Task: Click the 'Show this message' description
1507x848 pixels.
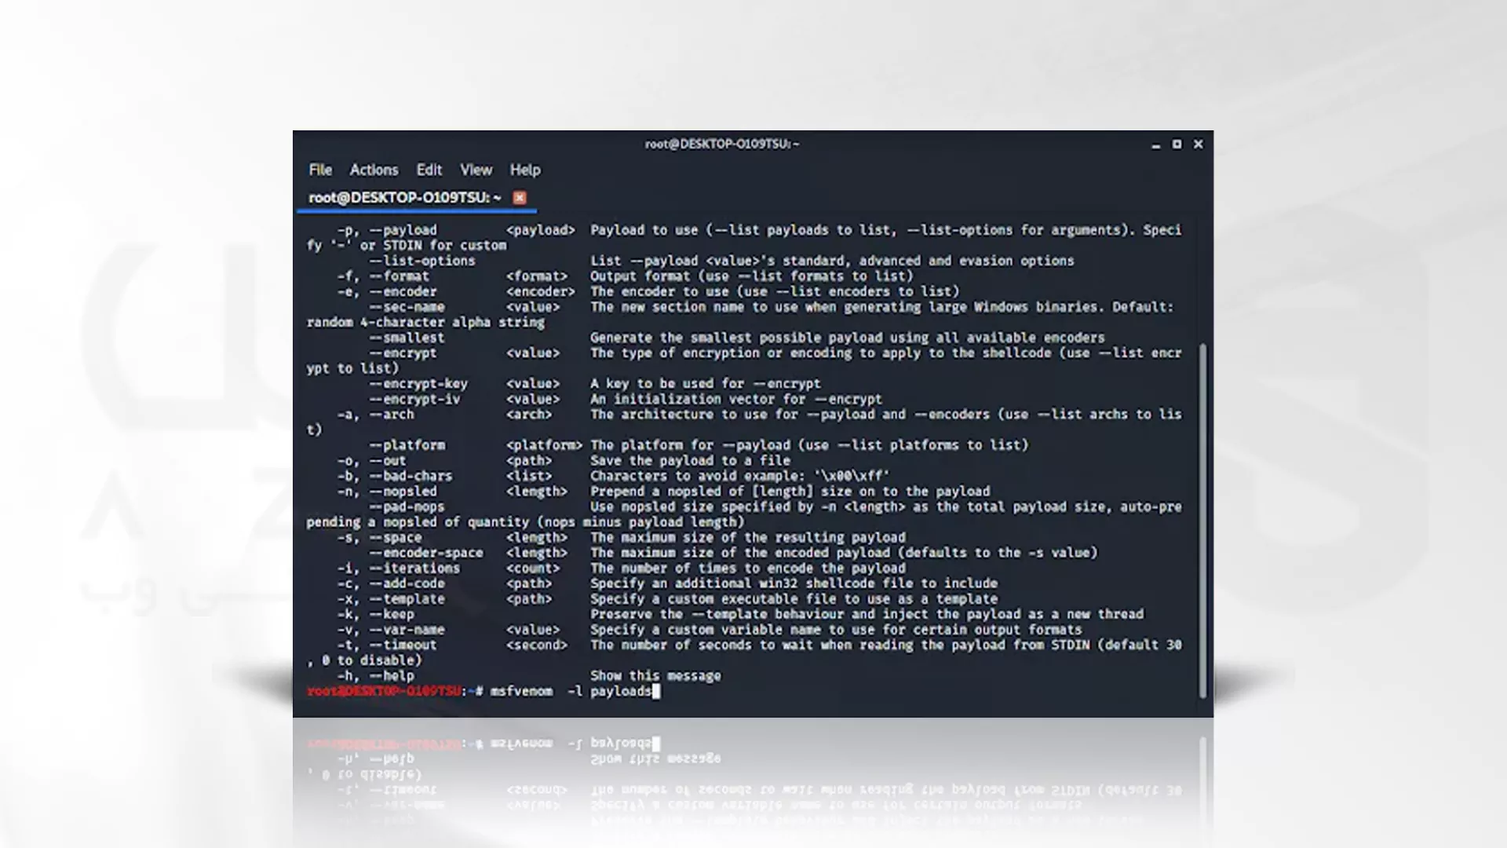Action: 655,676
